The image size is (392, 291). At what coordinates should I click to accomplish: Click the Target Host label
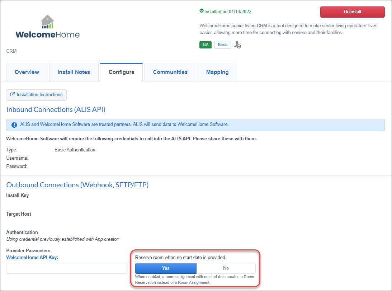tap(19, 214)
